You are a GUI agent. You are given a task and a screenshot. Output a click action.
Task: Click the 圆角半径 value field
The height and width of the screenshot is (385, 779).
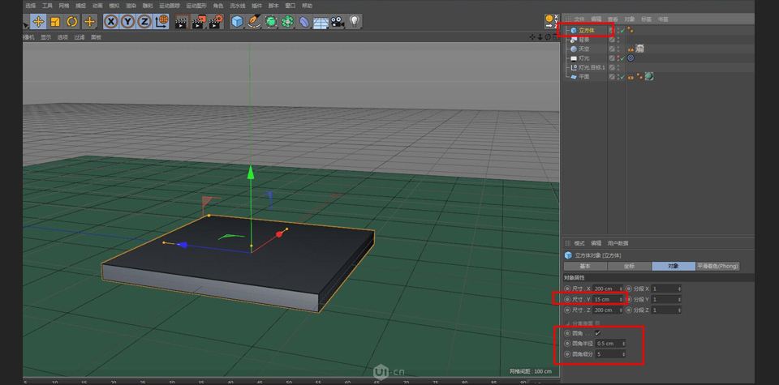[x=608, y=344]
